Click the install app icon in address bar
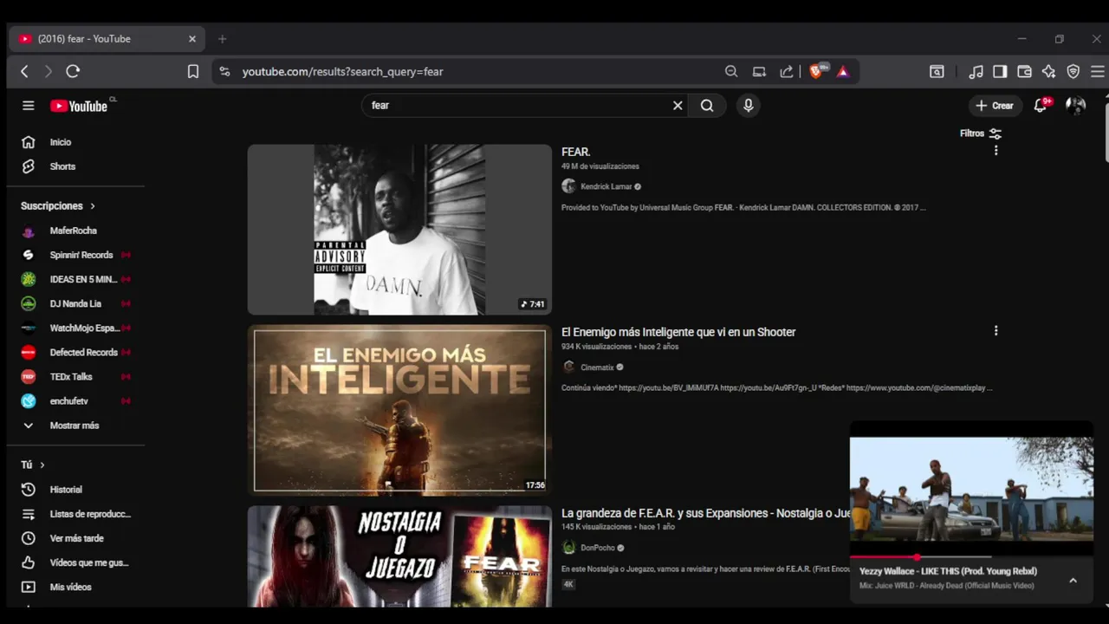 pyautogui.click(x=759, y=72)
